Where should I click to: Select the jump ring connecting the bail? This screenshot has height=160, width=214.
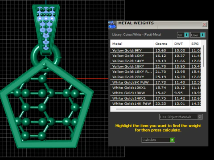point(34,56)
